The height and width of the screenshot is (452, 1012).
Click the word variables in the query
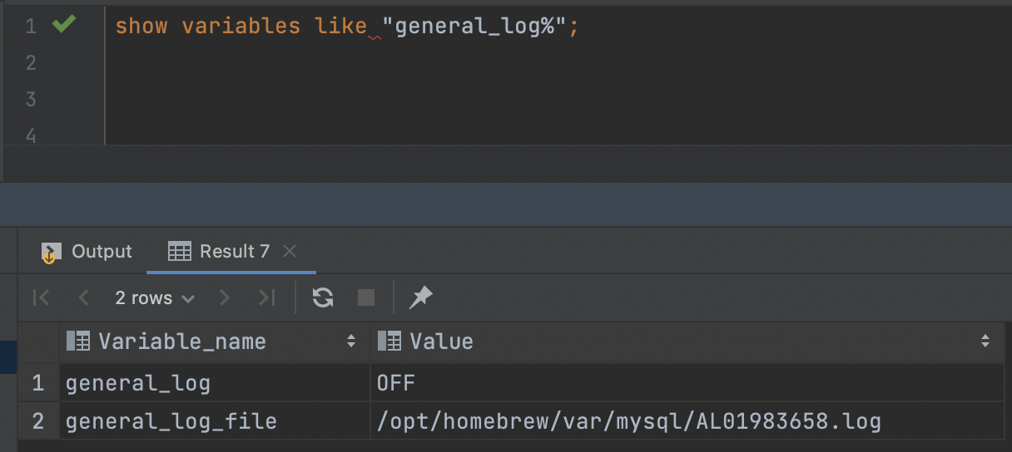[241, 27]
